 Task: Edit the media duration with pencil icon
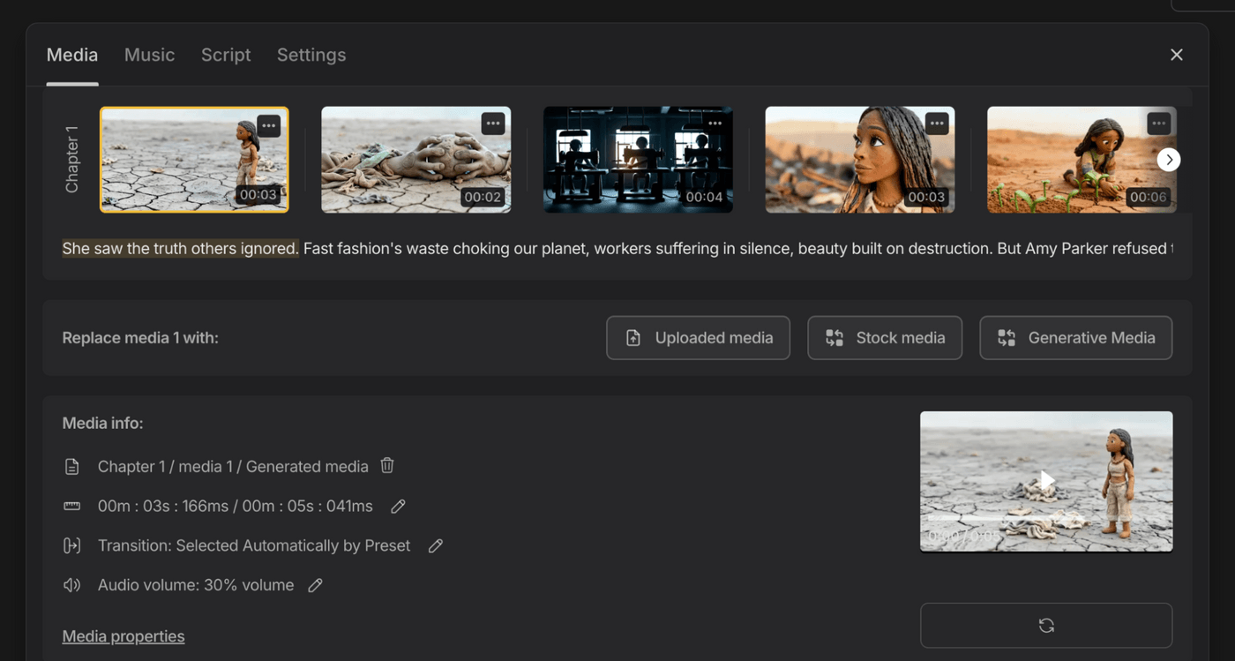coord(398,506)
